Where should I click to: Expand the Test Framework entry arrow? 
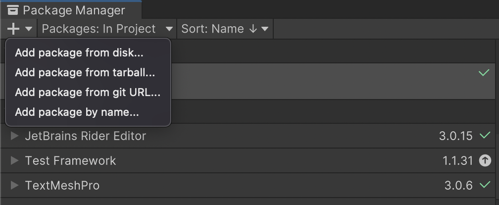tap(14, 160)
